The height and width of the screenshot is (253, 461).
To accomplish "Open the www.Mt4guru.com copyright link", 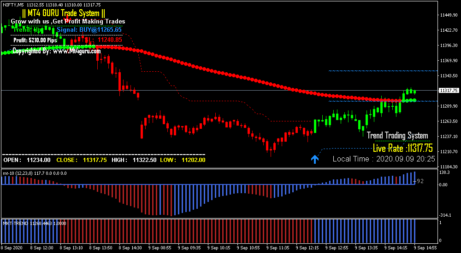I will 77,51.
